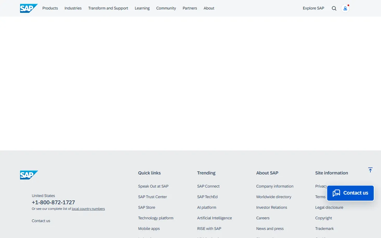Open Mobile apps link
381x238 pixels.
(x=149, y=229)
